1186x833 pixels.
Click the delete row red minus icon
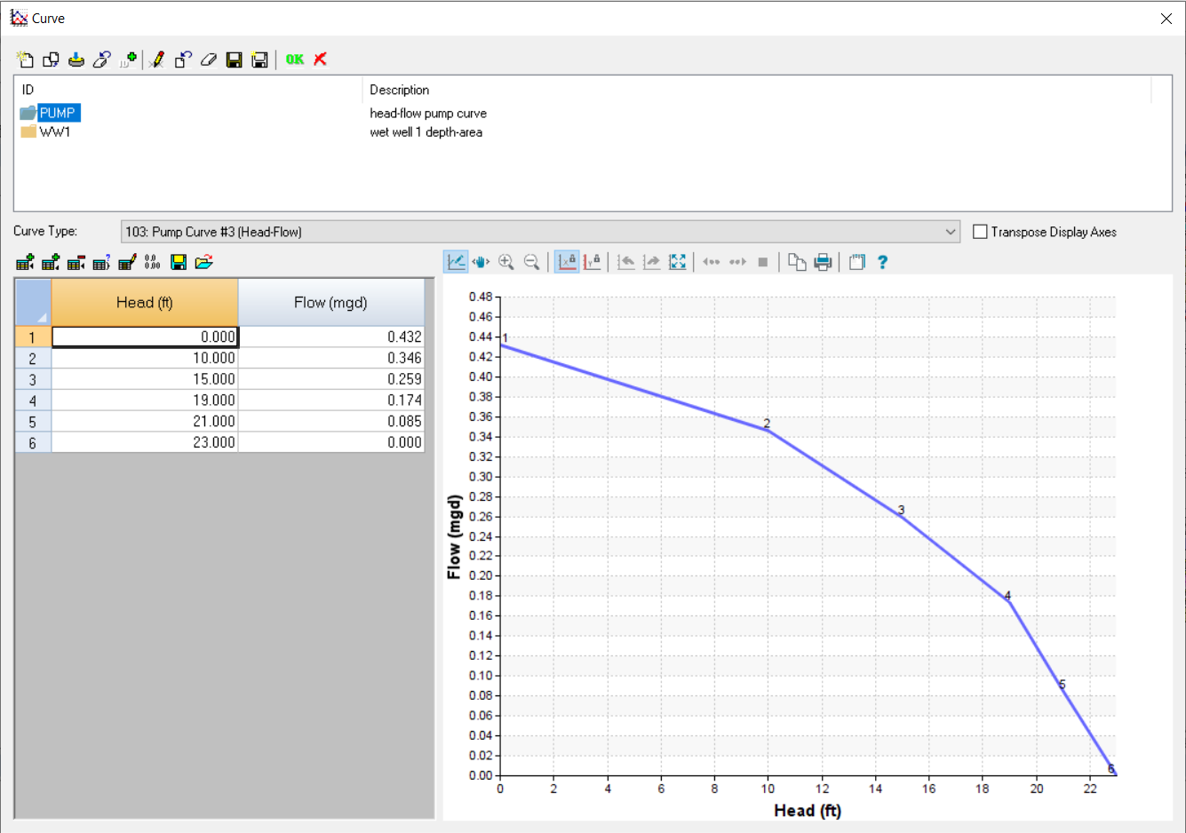(76, 262)
